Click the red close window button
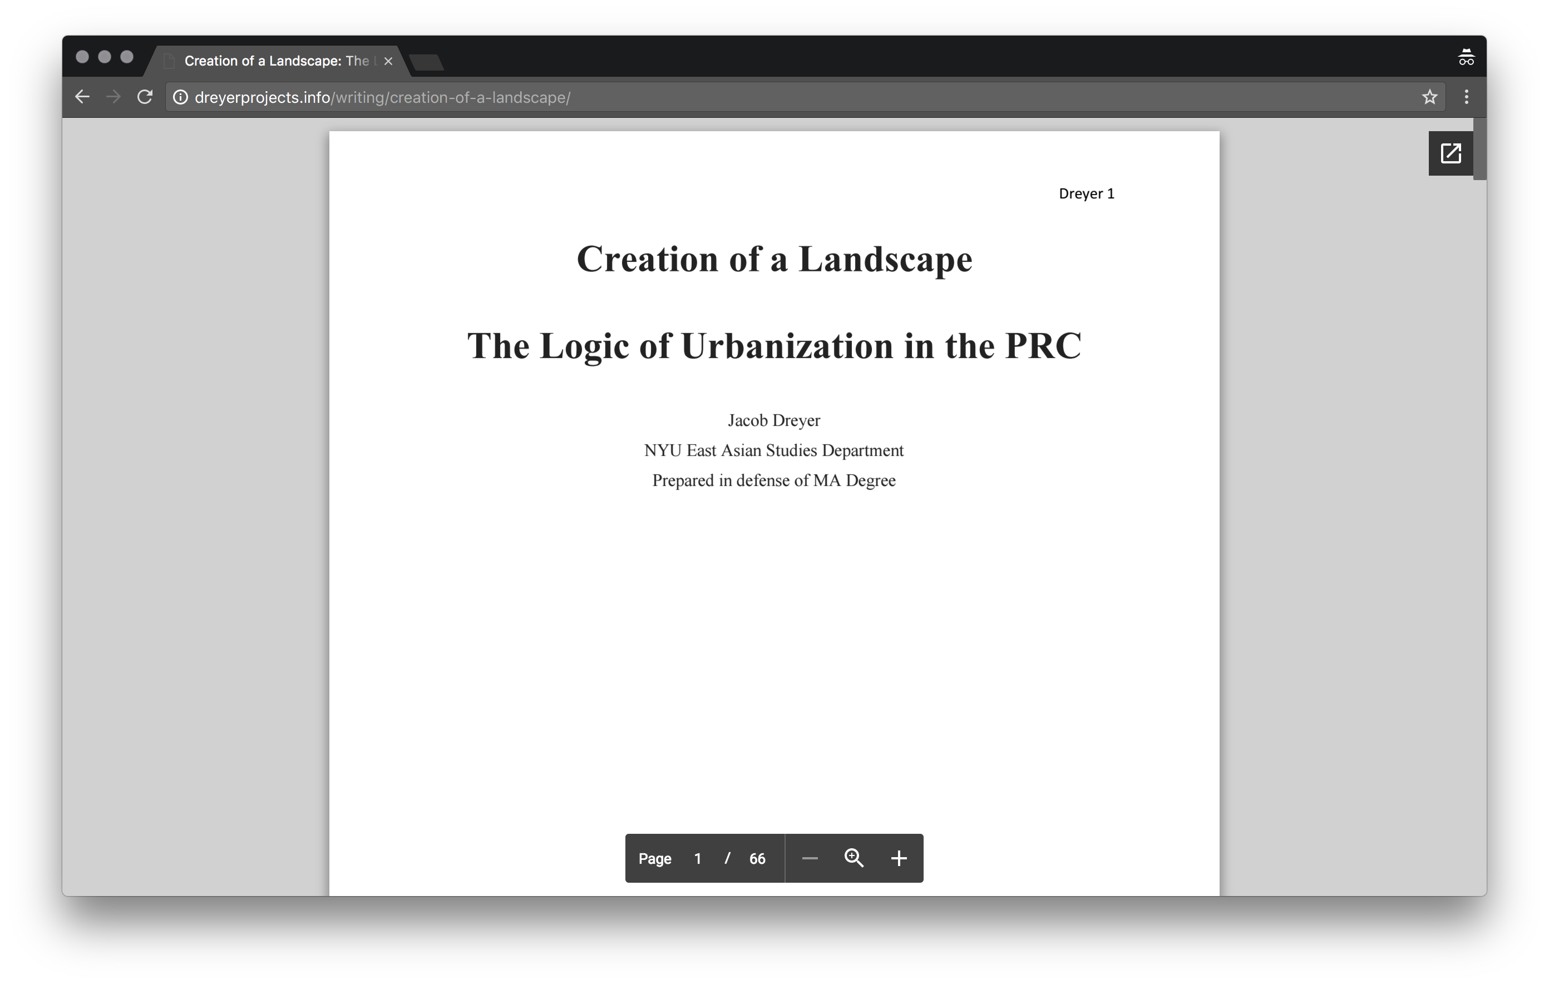Screen dimensions: 1549x985 coord(82,57)
